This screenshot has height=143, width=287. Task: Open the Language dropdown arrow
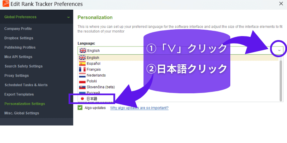(x=279, y=50)
